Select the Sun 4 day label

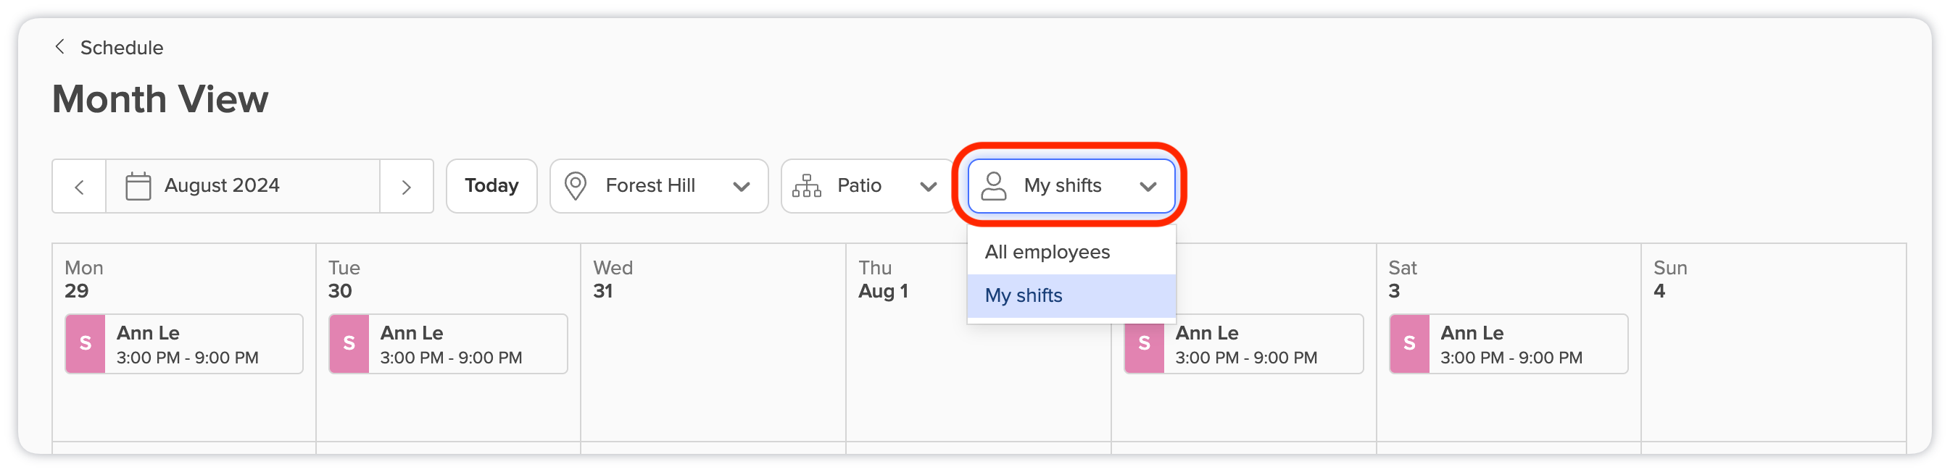pos(1670,279)
